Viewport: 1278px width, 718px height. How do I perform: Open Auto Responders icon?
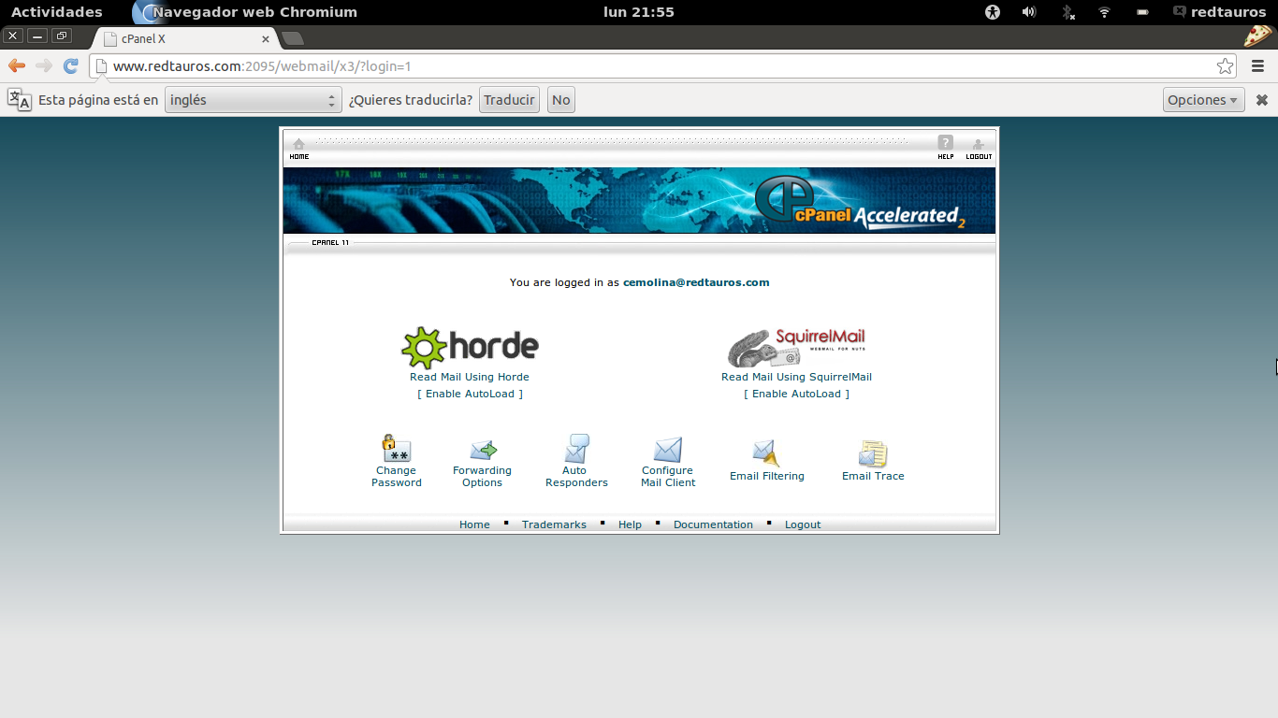576,448
